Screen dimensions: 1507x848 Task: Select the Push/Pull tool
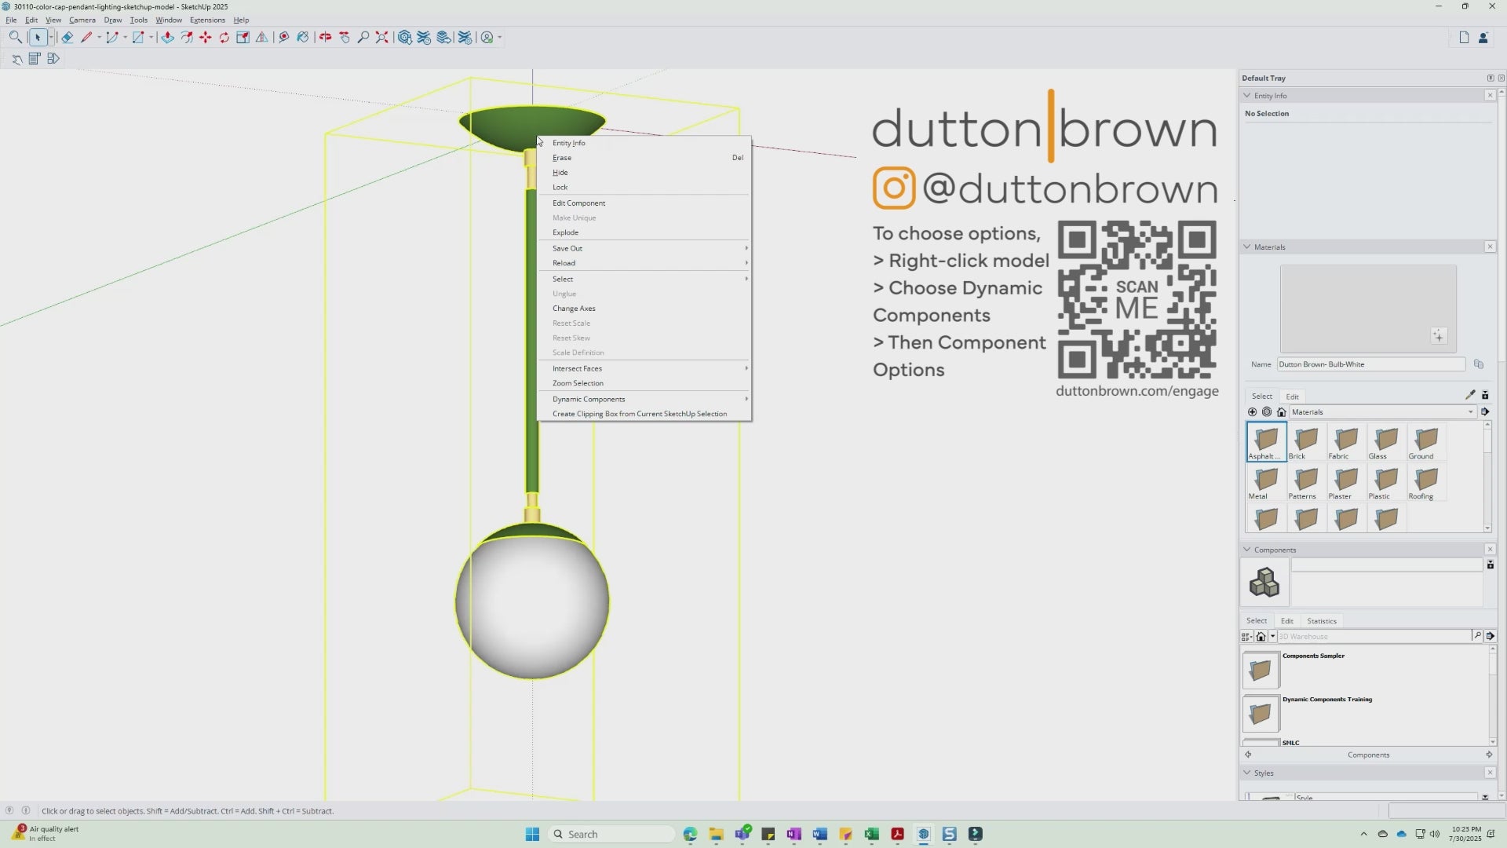[166, 37]
